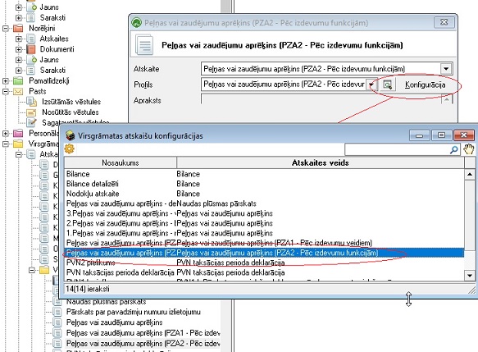Click the gear icon in configurations window
This screenshot has width=478, height=352.
tap(70, 149)
